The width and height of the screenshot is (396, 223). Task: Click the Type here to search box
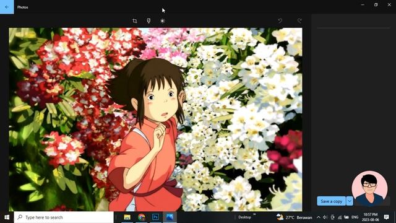(x=64, y=217)
